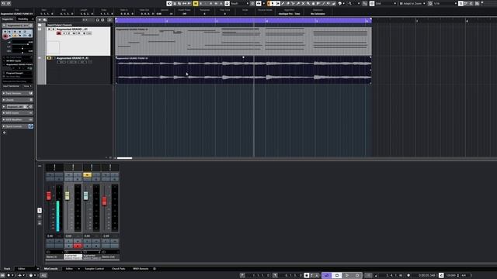The width and height of the screenshot is (497, 279).
Task: Click bar 7 on the ruler
Action: [417, 21]
